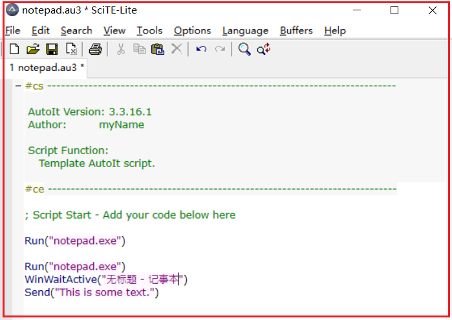Open the View menu
Screen dimensions: 452x320
[x=114, y=30]
